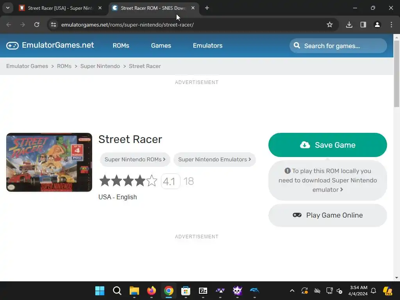Open Microsoft Store from the taskbar

186,291
